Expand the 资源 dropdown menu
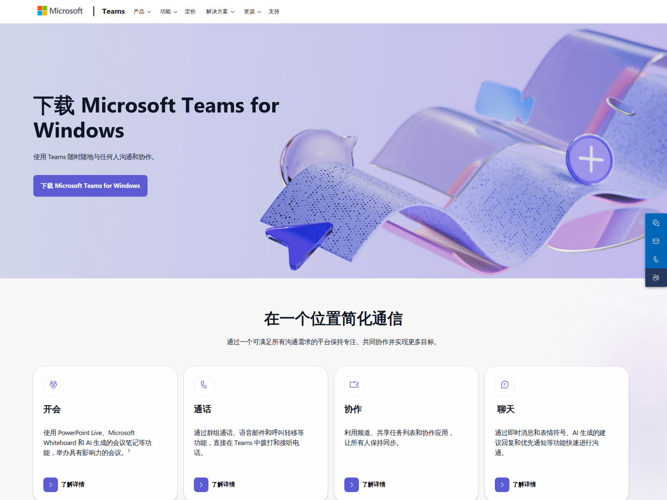Viewport: 667px width, 500px height. coord(252,12)
